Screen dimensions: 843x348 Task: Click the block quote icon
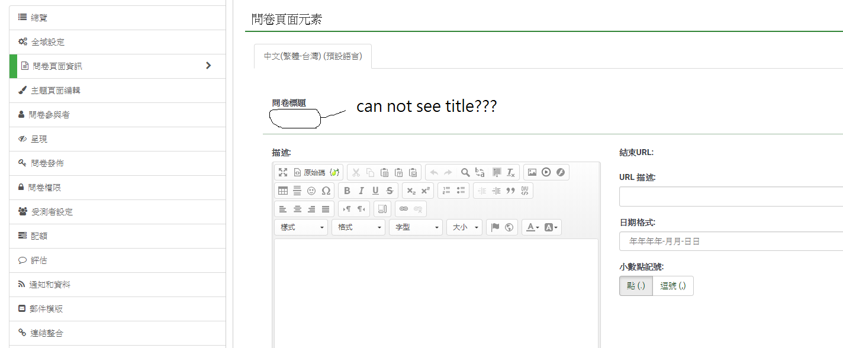pos(510,191)
